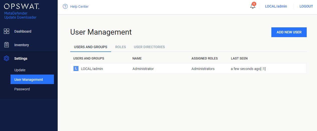Open the LOCAL/admin row in users table
Image resolution: width=317 pixels, height=131 pixels.
pyautogui.click(x=188, y=69)
